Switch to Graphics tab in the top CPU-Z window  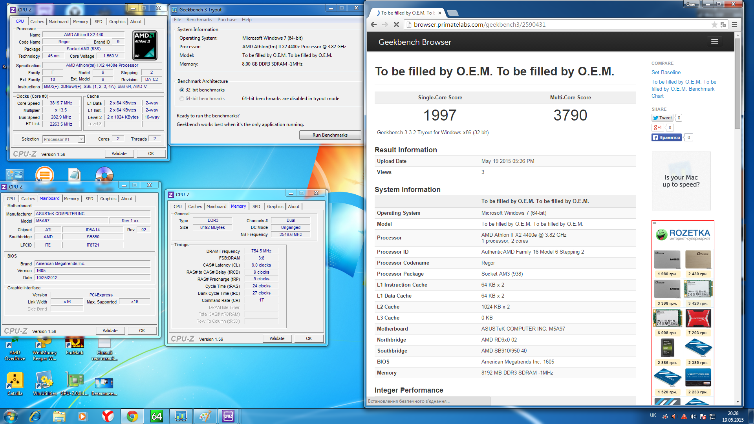coord(117,22)
